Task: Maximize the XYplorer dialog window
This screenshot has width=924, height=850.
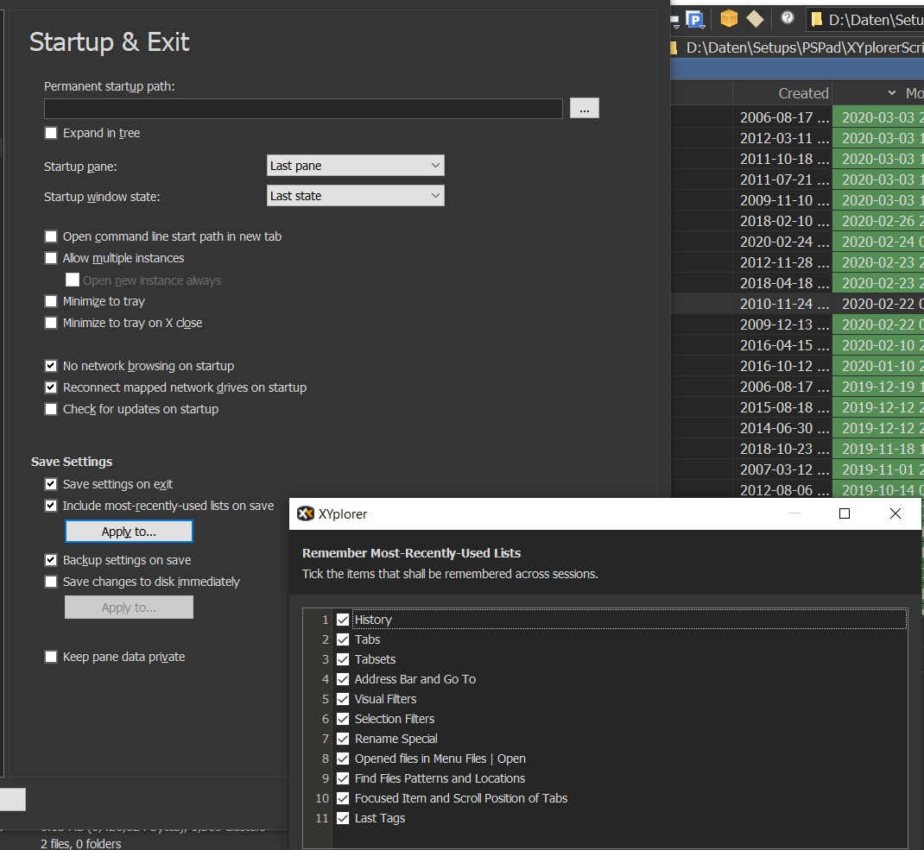Action: tap(845, 513)
